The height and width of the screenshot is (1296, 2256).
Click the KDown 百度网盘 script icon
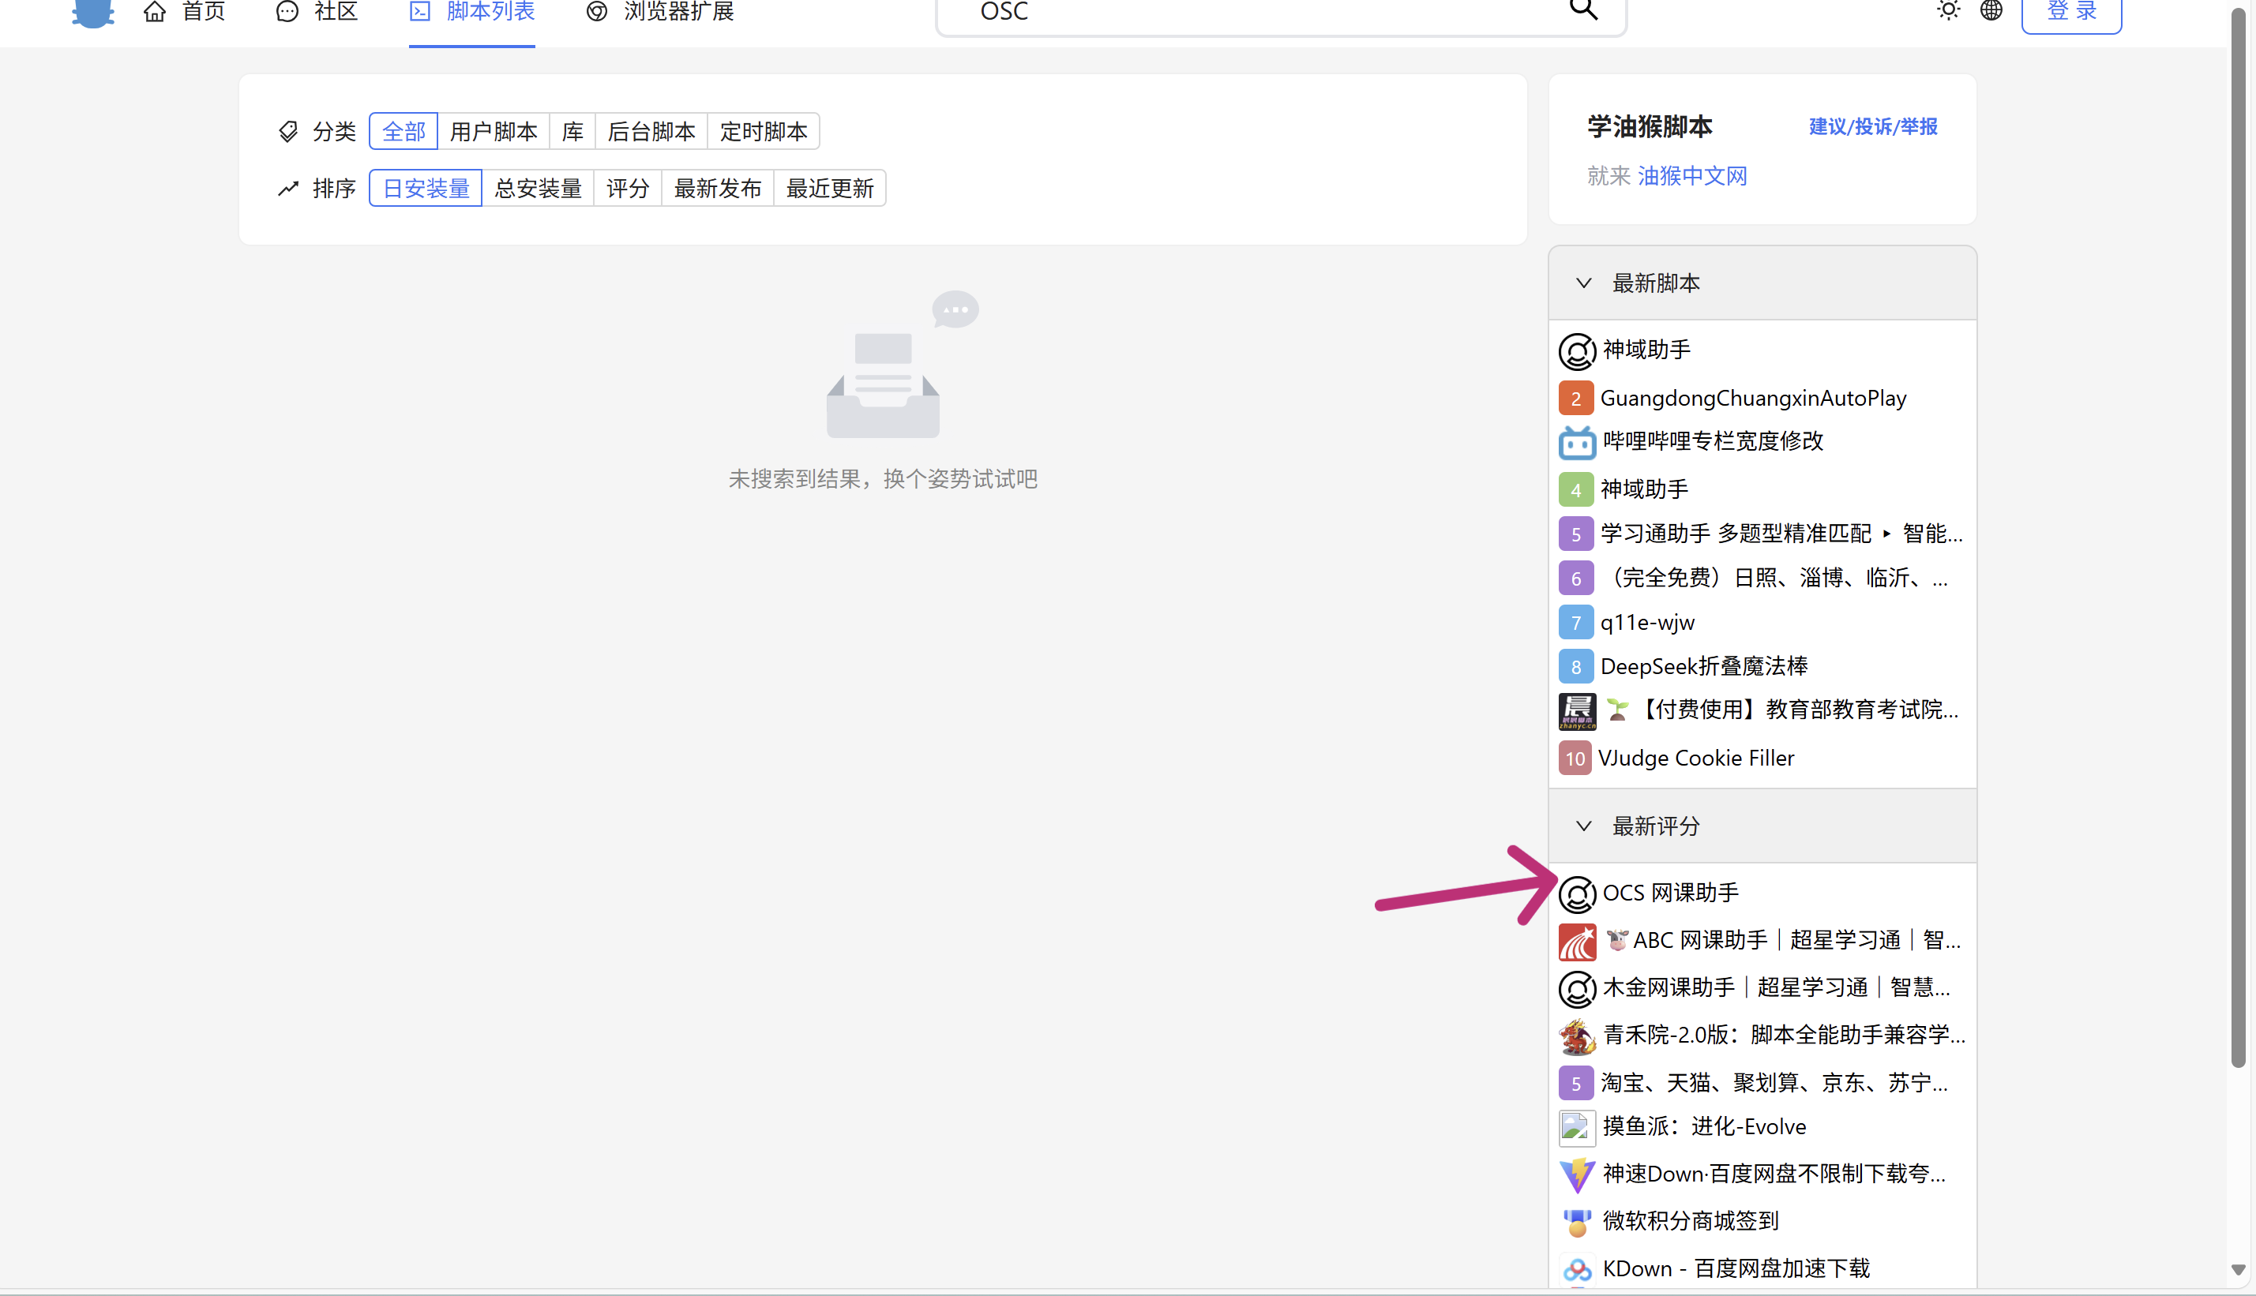pos(1577,1269)
